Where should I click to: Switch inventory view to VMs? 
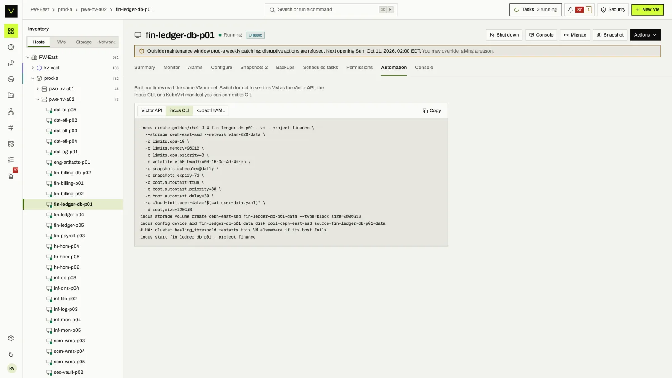point(61,42)
